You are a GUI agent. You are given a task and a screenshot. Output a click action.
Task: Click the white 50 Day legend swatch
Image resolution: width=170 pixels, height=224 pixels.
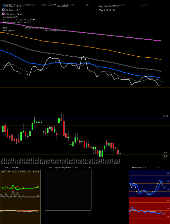point(4,10)
